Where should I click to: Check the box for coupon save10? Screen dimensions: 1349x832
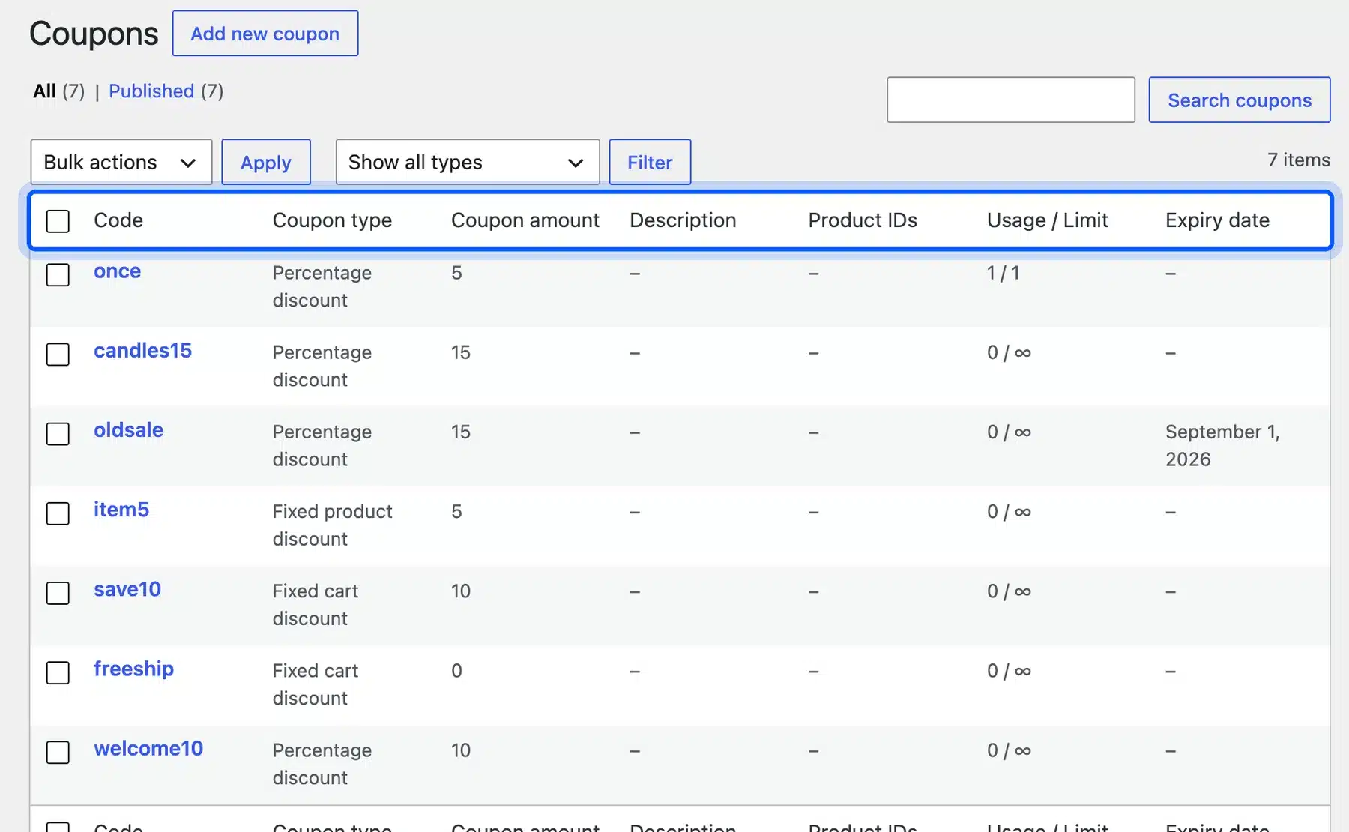tap(58, 593)
